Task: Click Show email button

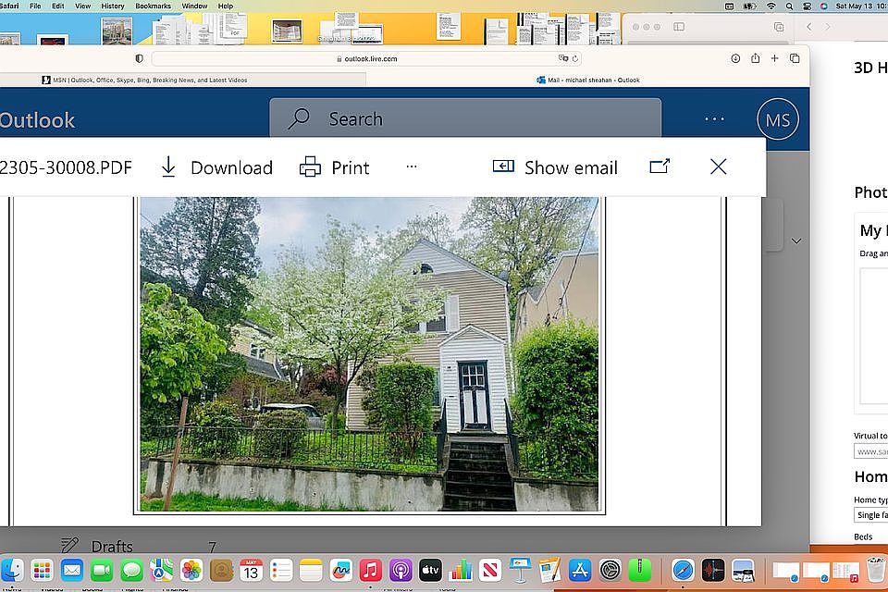Action: [555, 167]
